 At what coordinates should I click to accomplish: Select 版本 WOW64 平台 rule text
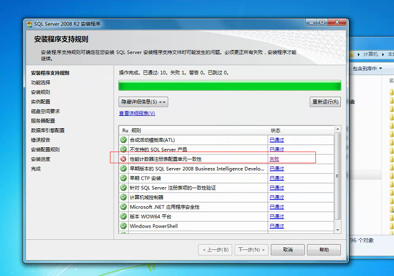[x=150, y=216]
